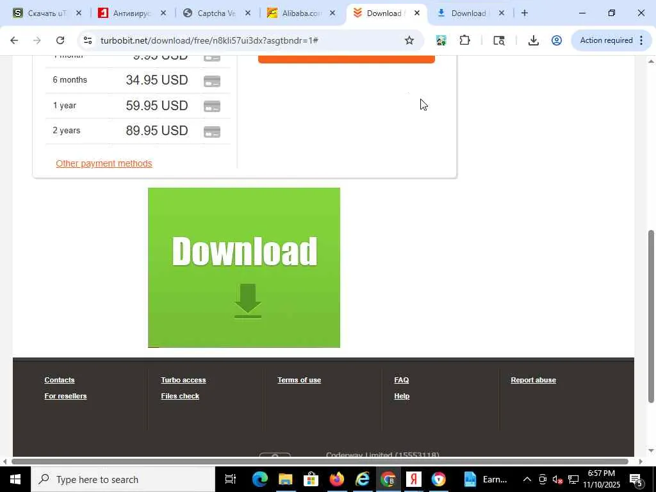Open the Turbo access footer link
Image resolution: width=656 pixels, height=492 pixels.
click(x=183, y=380)
